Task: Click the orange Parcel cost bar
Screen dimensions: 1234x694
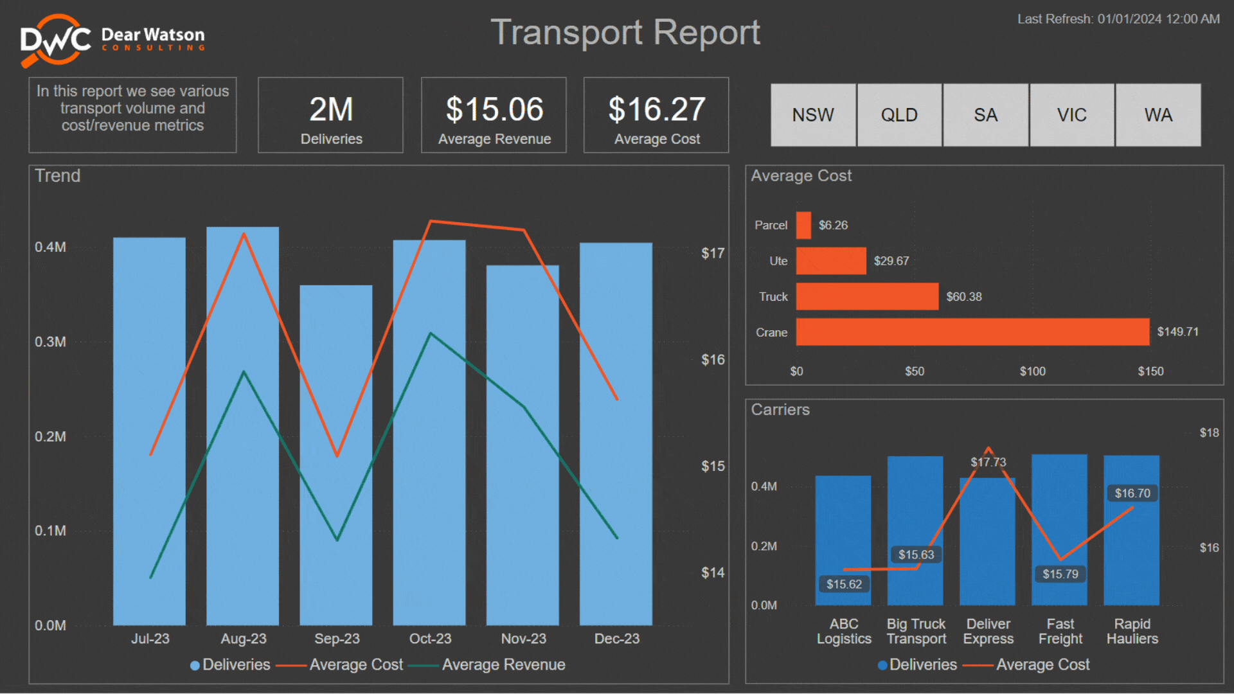Action: (x=803, y=226)
